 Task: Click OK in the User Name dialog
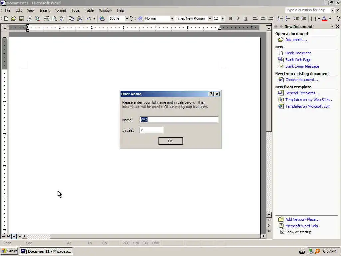point(170,141)
